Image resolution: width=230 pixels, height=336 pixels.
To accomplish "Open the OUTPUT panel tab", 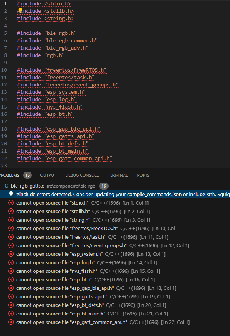I will pyautogui.click(x=48, y=175).
